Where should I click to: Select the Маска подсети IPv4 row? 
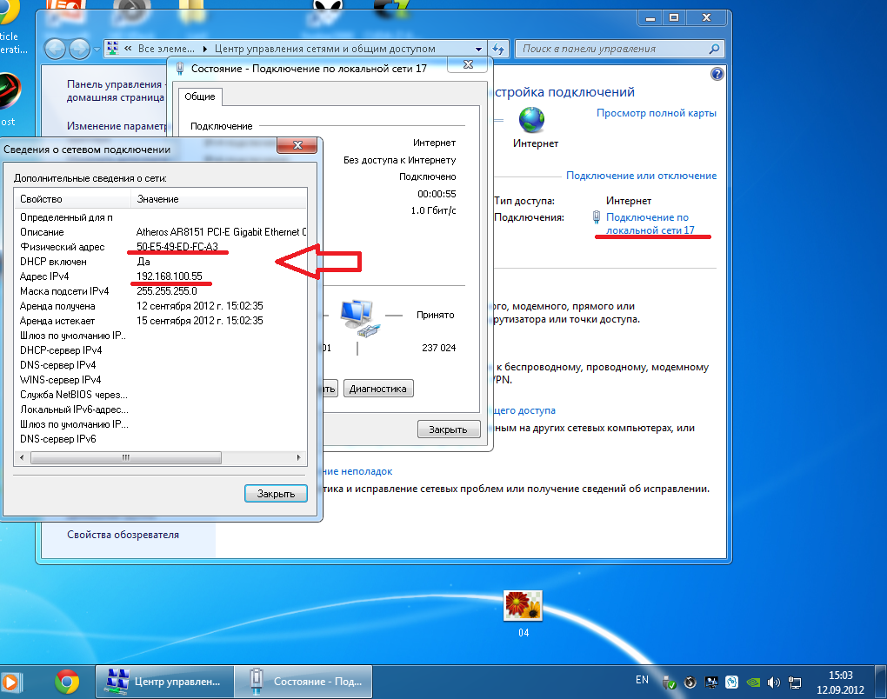(161, 291)
